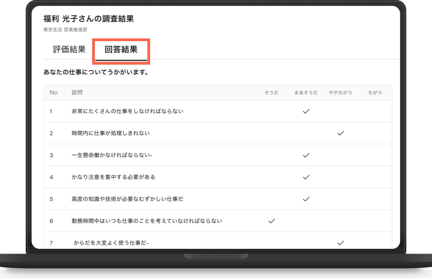Viewport: 432px width, 279px height.
Task: Click checkmark in question 4 row
Action: pos(306,177)
